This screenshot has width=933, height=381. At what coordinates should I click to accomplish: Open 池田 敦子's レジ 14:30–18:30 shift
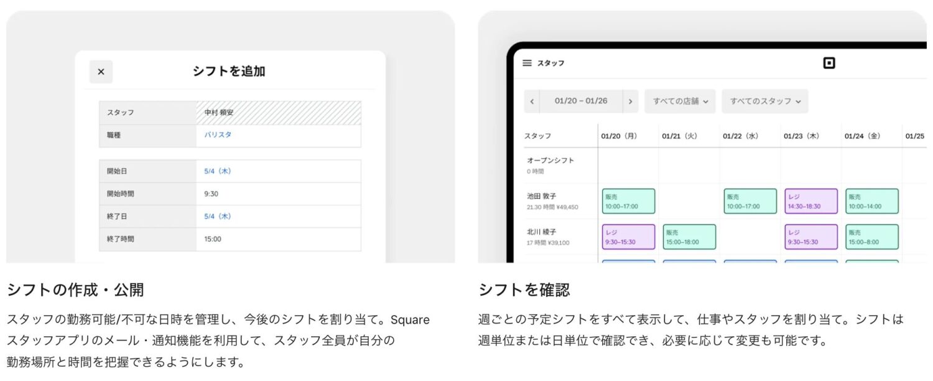(x=811, y=201)
